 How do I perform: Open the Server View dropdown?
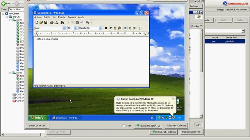click(x=16, y=9)
